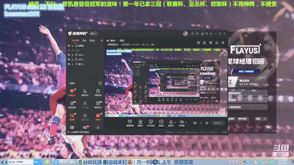
Task: Add a 多媒体 multimedia source
Action: 161,123
